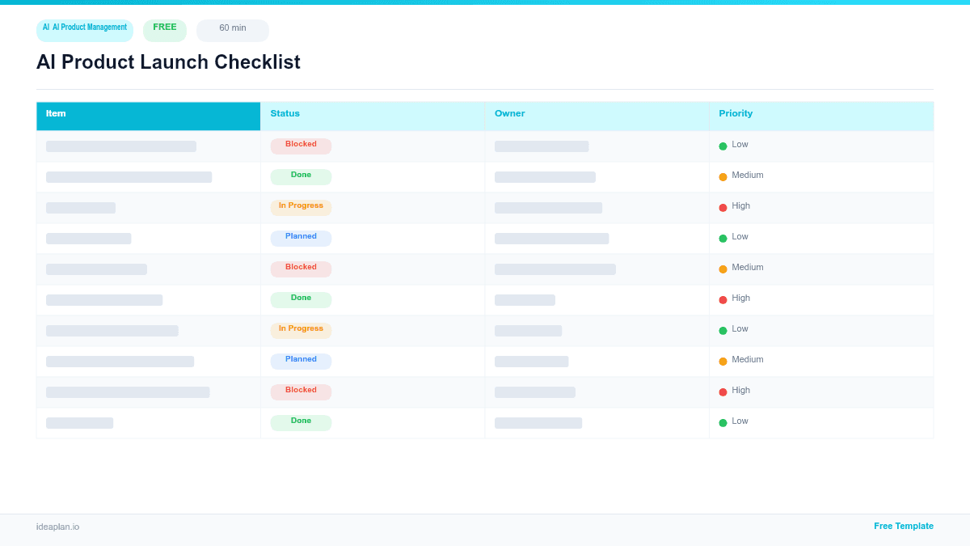Screen dimensions: 970x546
Task: Open the Status column header options
Action: click(285, 113)
